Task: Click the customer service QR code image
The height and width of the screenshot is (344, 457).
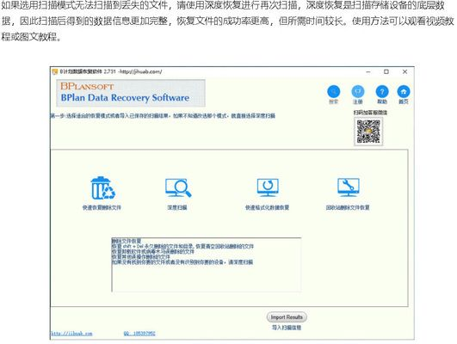Action: tap(368, 132)
